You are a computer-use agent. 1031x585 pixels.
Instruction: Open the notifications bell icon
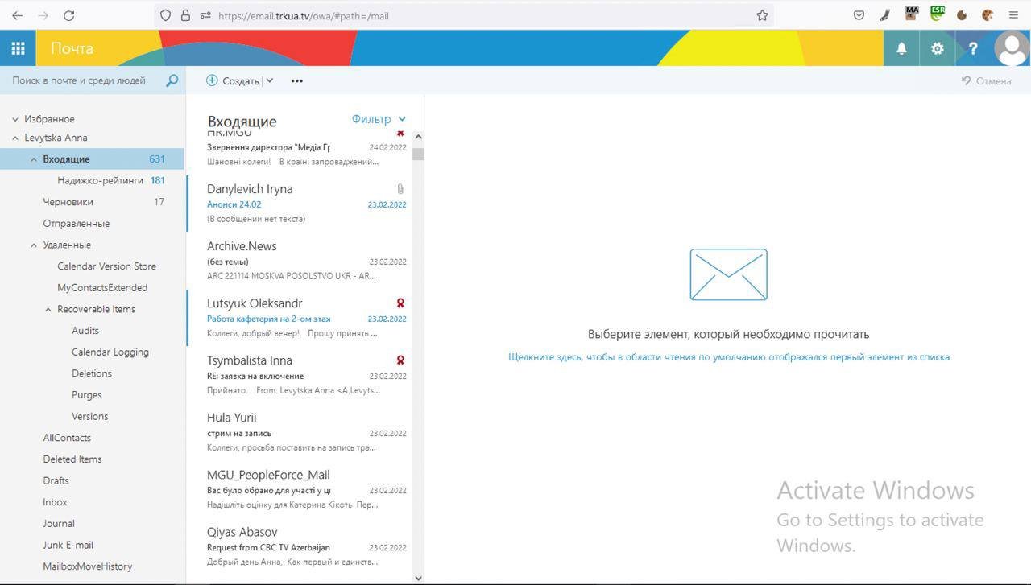point(901,48)
